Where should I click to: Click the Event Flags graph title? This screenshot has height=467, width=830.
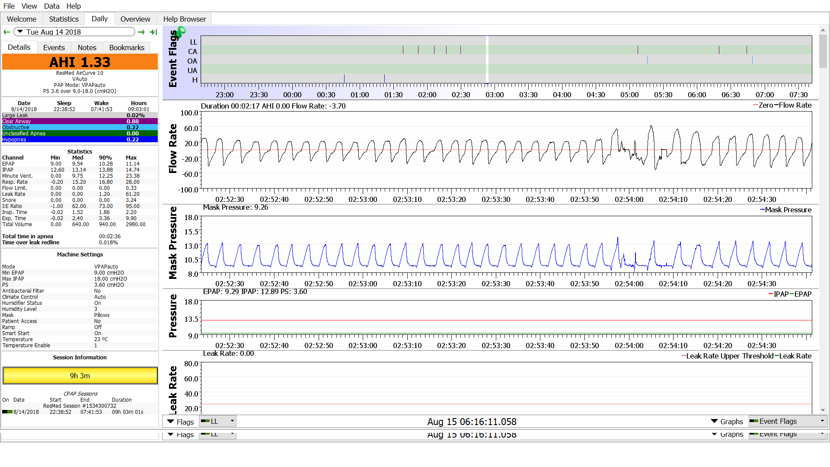[173, 59]
